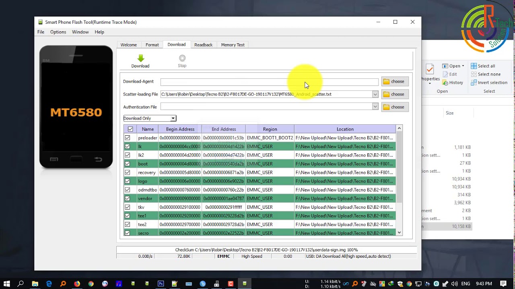Open the Open dropdown in Explorer ribbon
Viewport: 515px width, 289px height.
pyautogui.click(x=453, y=66)
